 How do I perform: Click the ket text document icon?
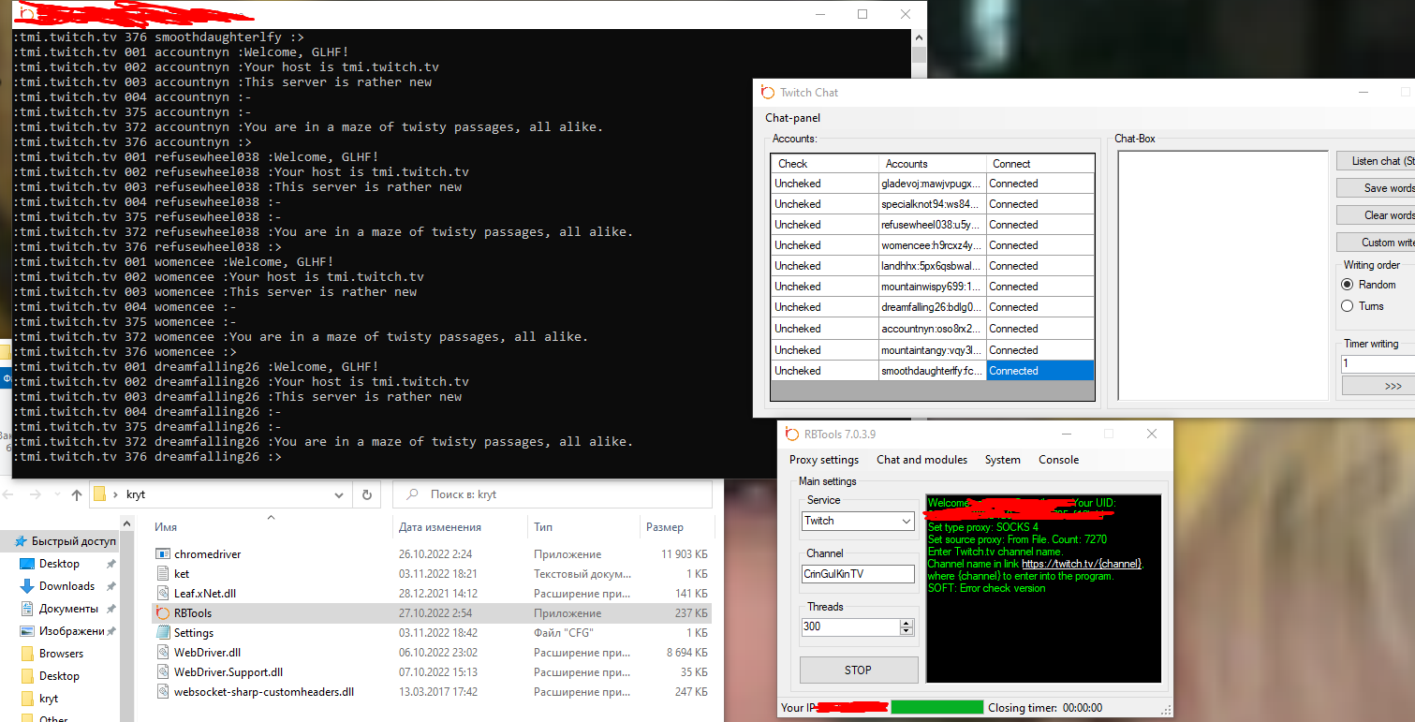point(163,574)
